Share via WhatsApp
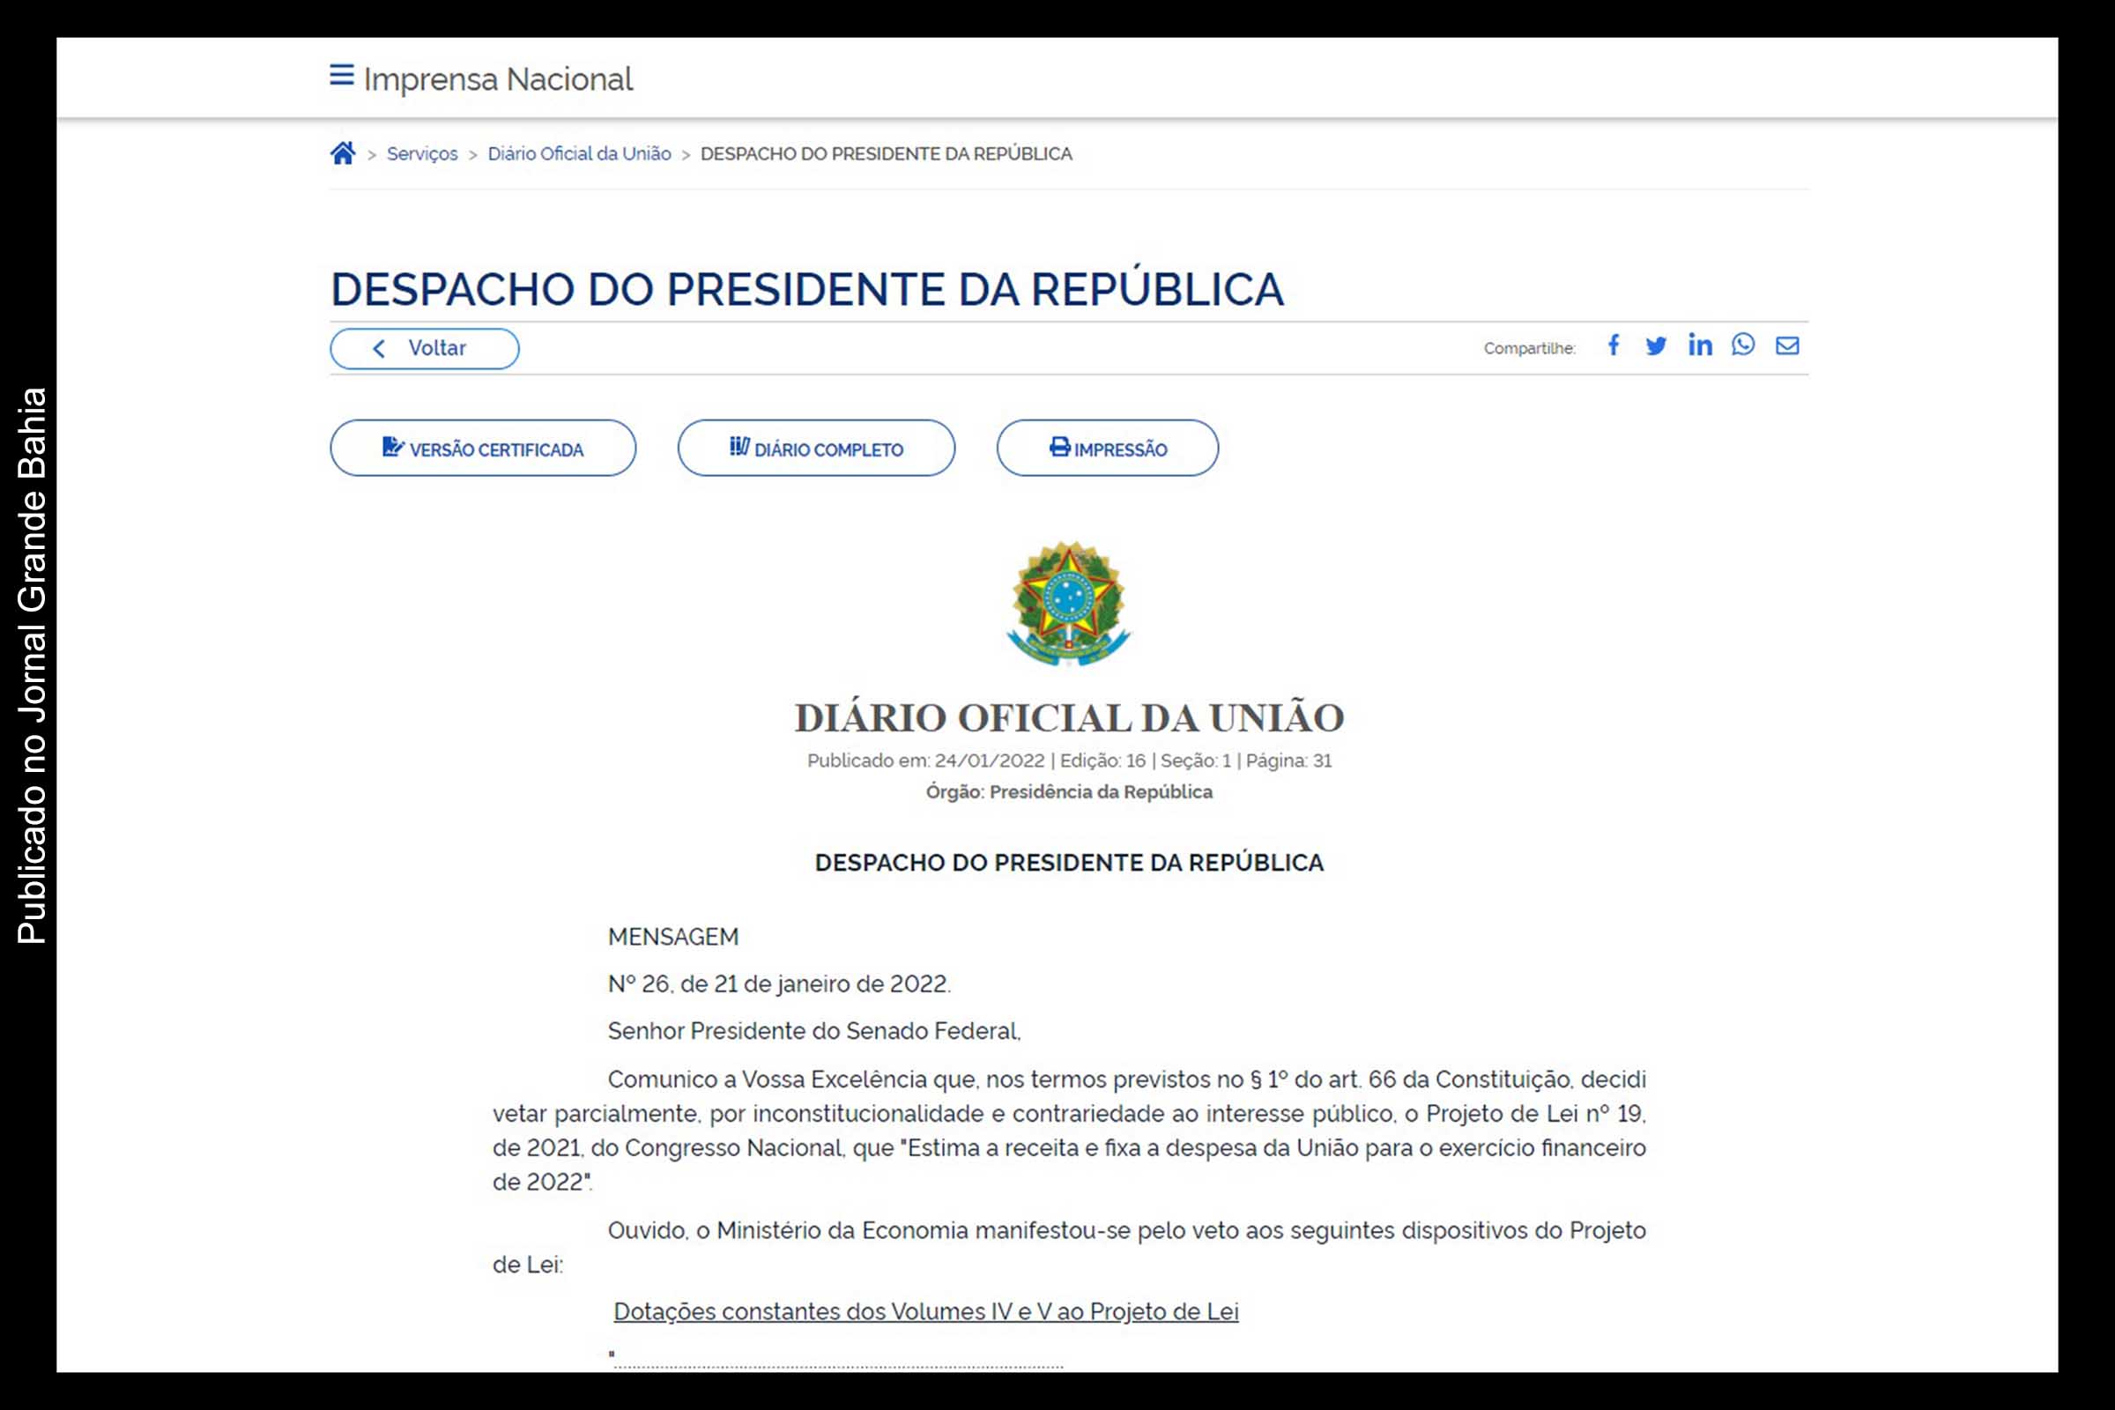Image resolution: width=2115 pixels, height=1410 pixels. click(x=1744, y=345)
